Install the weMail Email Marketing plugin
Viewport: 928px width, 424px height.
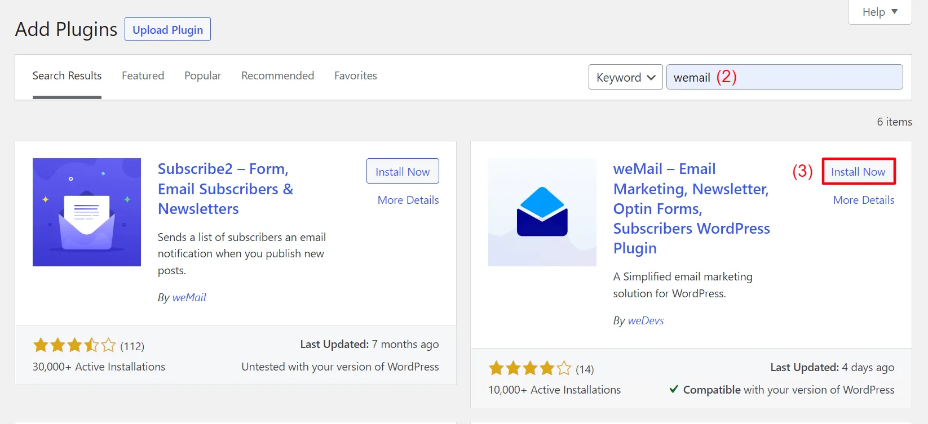coord(858,171)
